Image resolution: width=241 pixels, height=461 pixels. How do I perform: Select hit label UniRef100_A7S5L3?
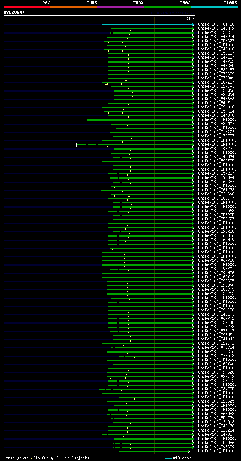216,356
